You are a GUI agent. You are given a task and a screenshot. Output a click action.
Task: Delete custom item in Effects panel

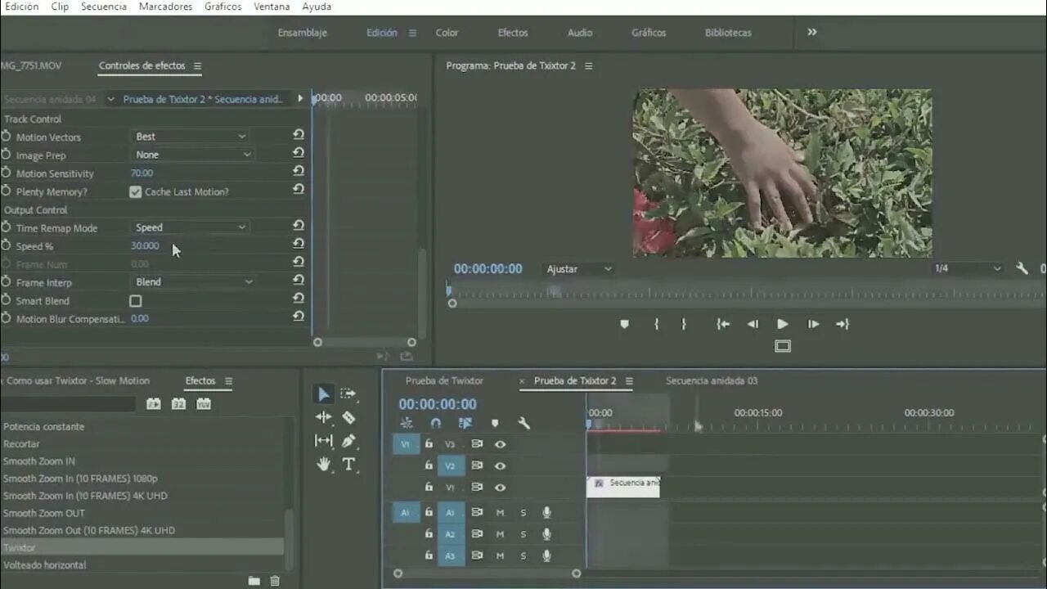click(275, 581)
